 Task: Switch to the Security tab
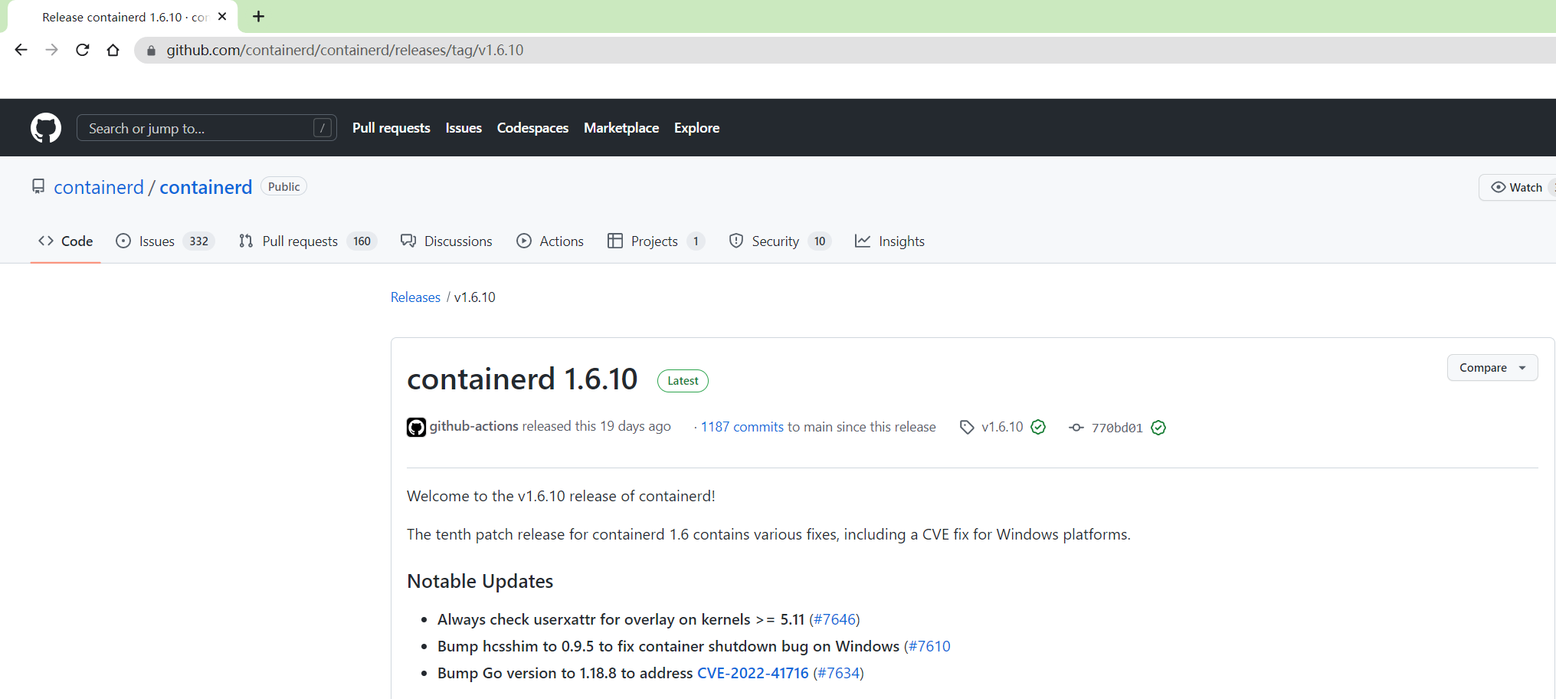point(780,241)
